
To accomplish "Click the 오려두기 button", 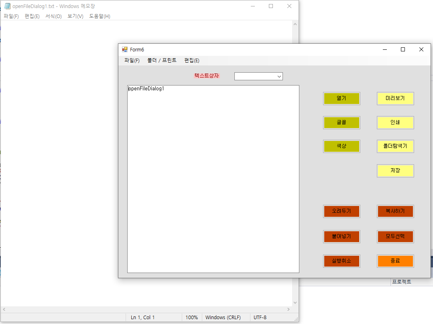I will click(342, 211).
